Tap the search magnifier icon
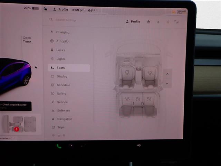This screenshot has width=221, height=166. point(51,19)
